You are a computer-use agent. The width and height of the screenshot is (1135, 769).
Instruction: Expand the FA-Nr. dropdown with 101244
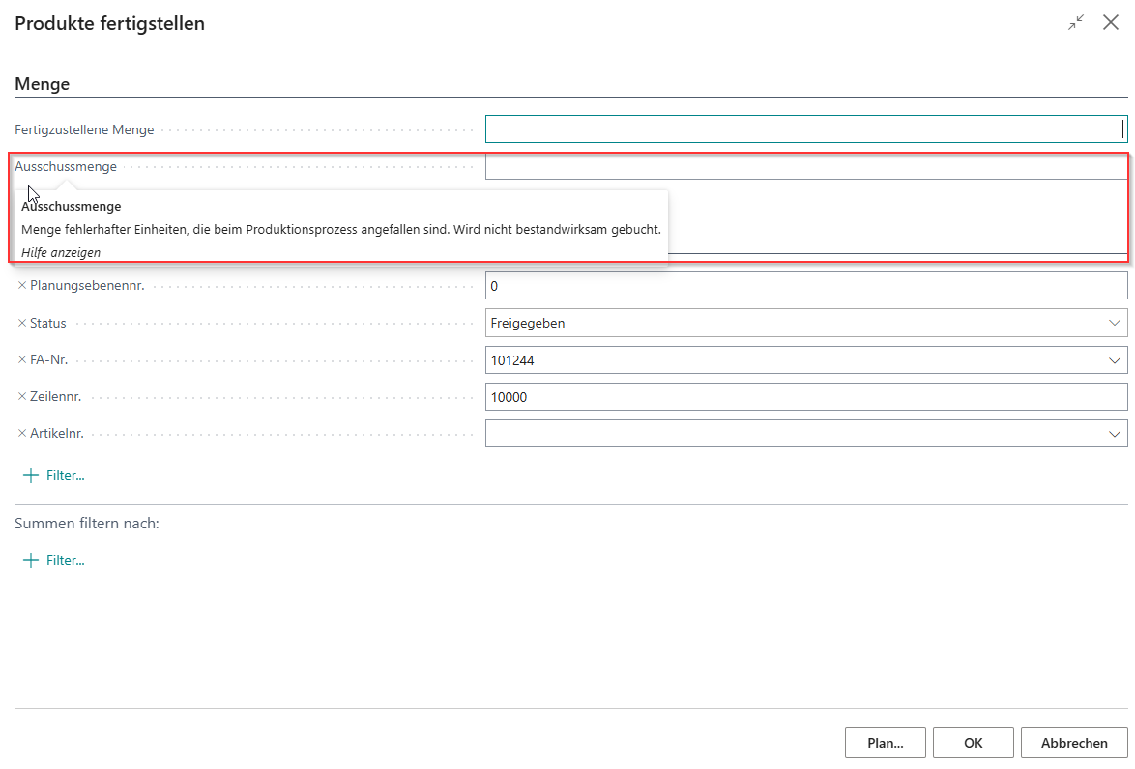[x=1114, y=360]
